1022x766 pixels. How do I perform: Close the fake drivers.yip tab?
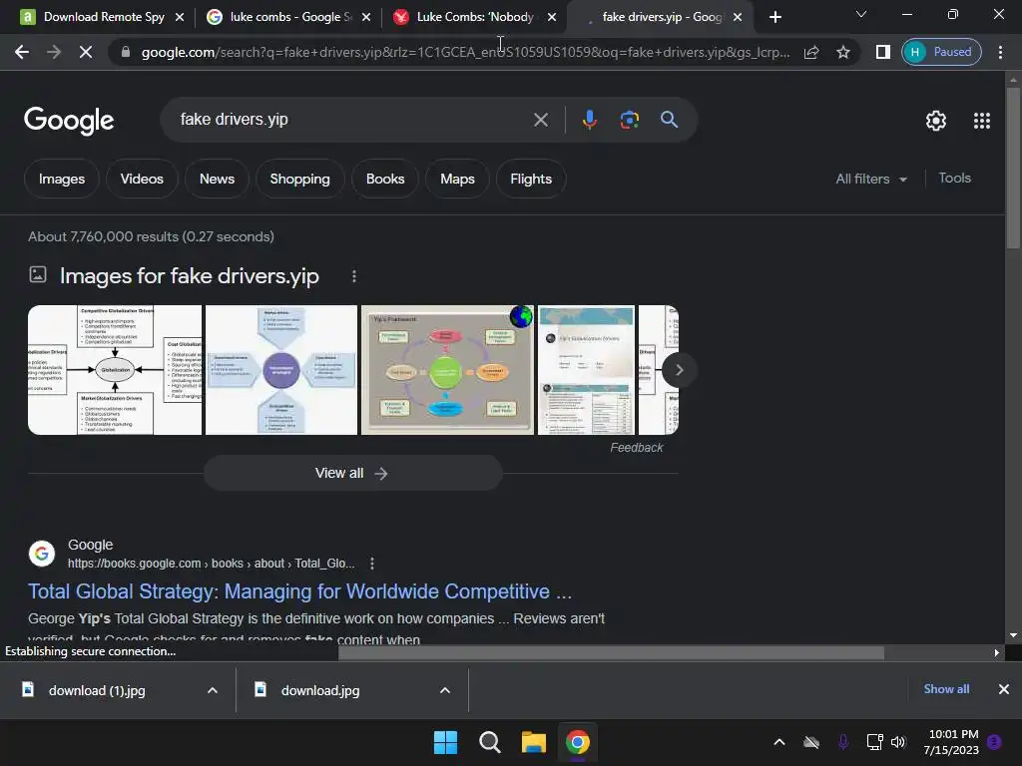(738, 17)
